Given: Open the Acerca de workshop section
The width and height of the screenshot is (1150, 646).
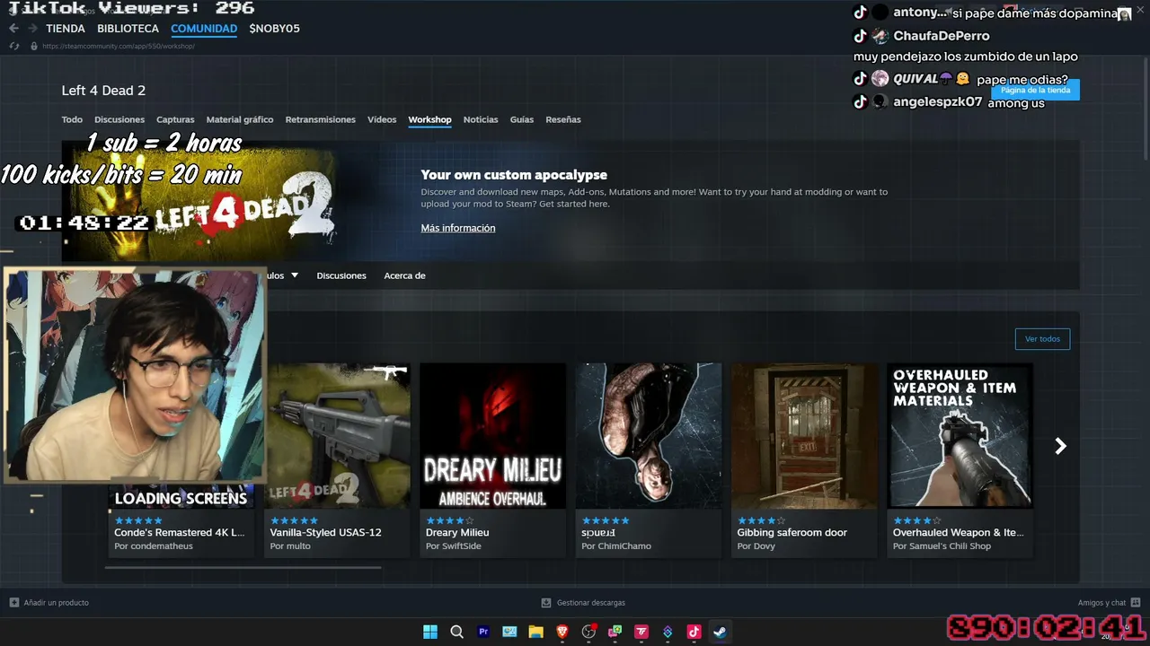Looking at the screenshot, I should point(404,275).
